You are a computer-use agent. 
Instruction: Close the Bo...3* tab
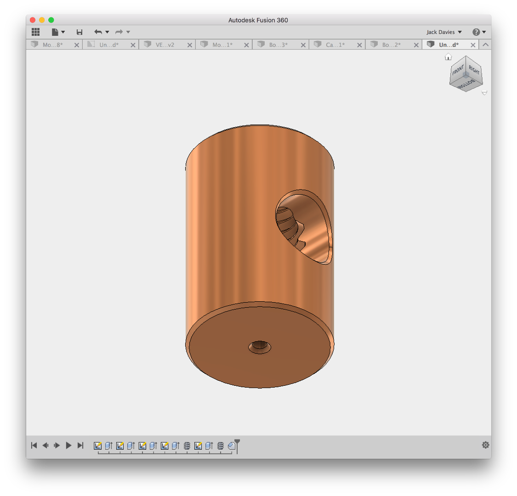point(303,45)
